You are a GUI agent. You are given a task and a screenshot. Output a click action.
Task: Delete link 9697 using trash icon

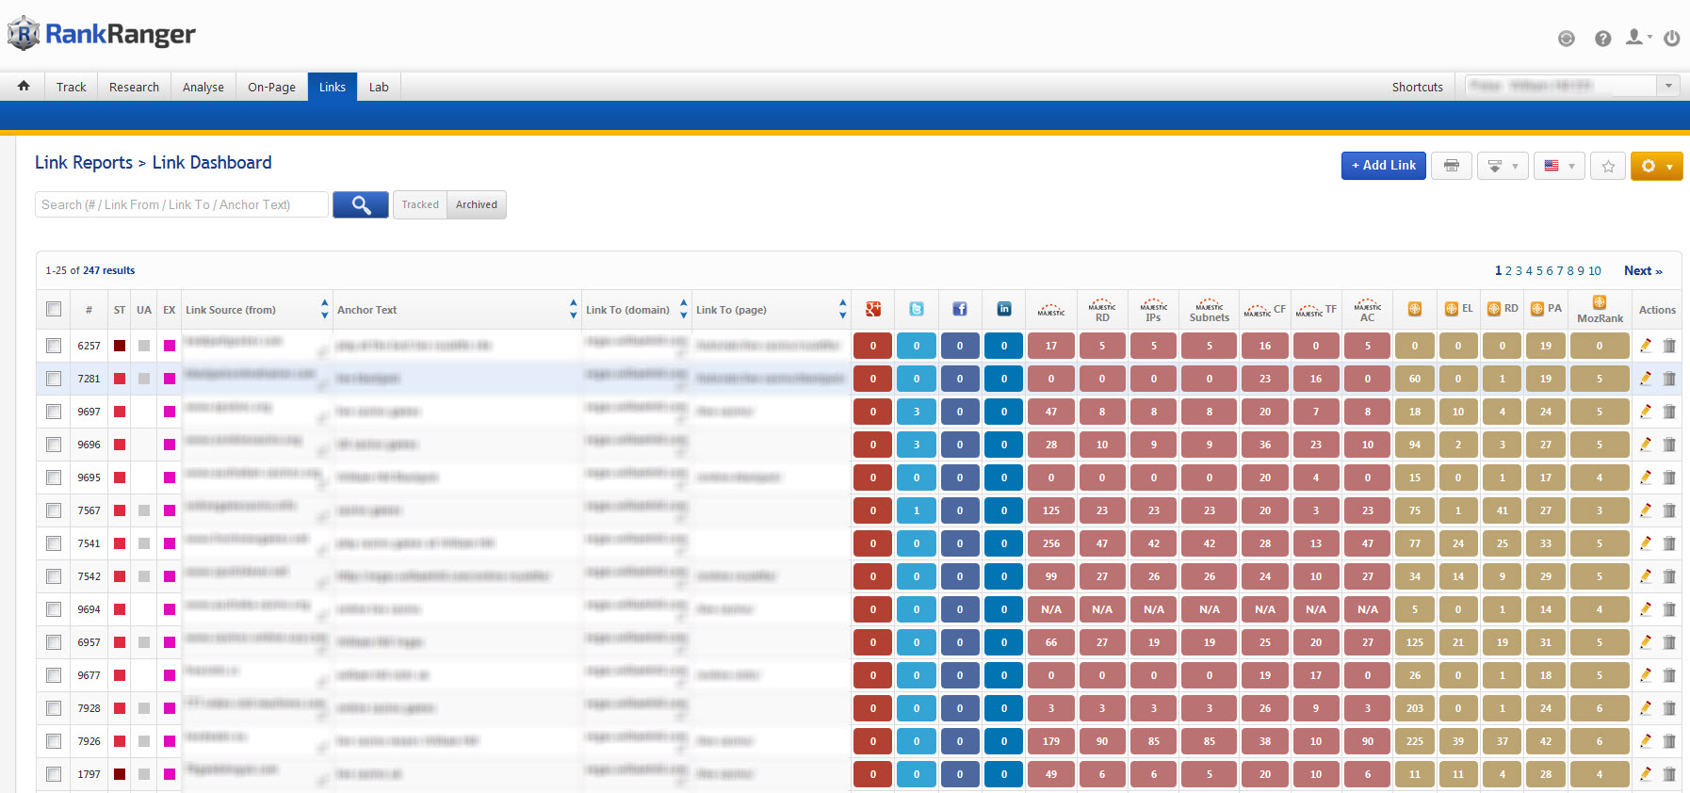point(1669,412)
